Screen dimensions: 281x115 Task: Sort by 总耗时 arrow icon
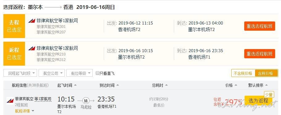tap(166, 85)
